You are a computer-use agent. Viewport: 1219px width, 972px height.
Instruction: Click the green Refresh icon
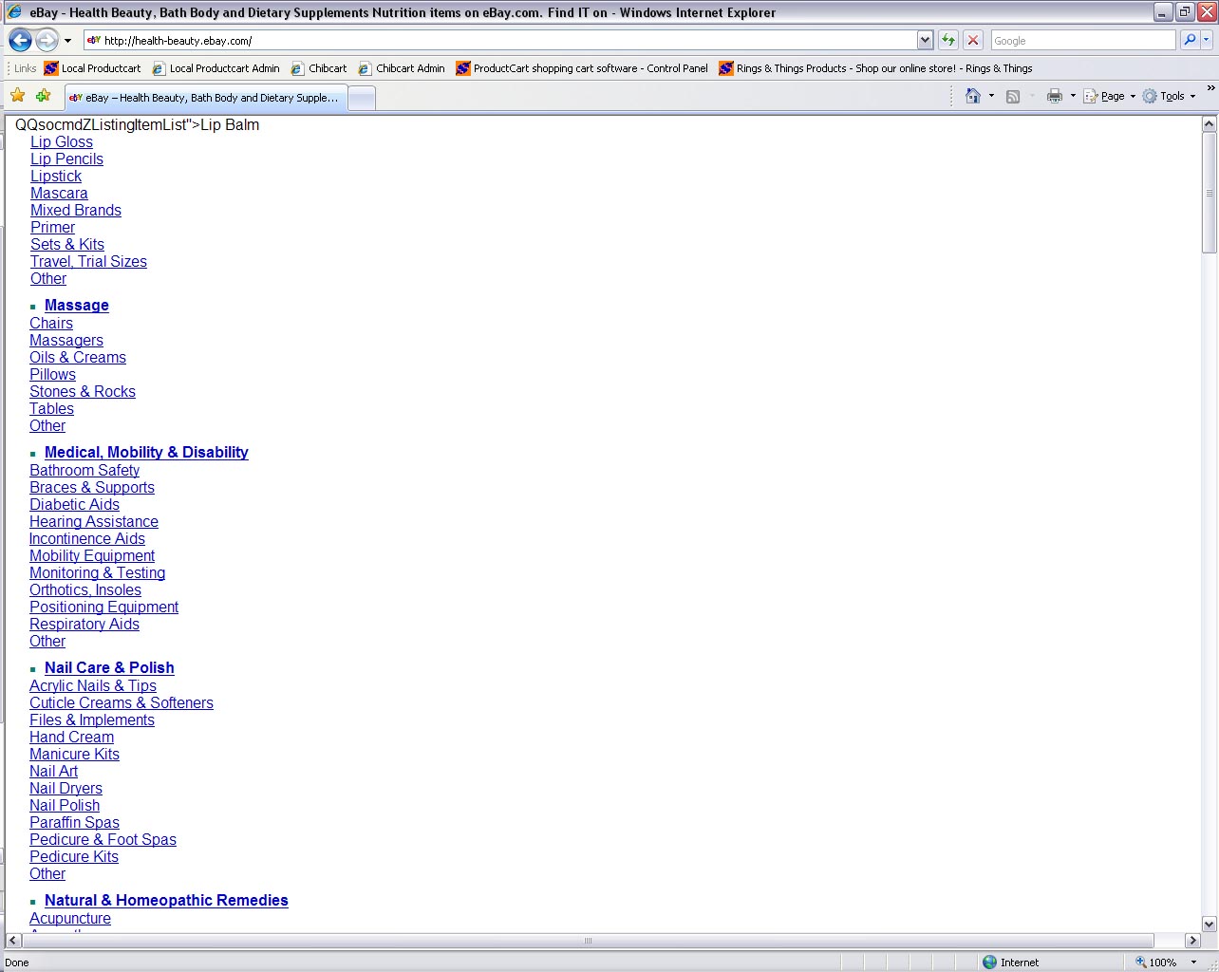click(x=947, y=41)
